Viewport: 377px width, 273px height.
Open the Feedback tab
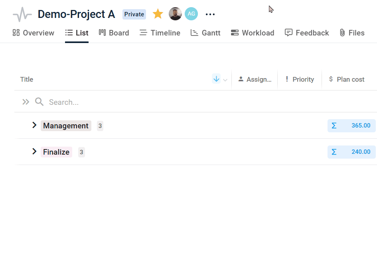pos(307,33)
